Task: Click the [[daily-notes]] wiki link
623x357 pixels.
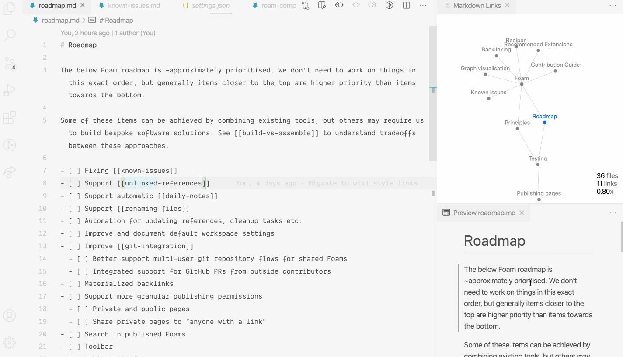Action: [188, 196]
